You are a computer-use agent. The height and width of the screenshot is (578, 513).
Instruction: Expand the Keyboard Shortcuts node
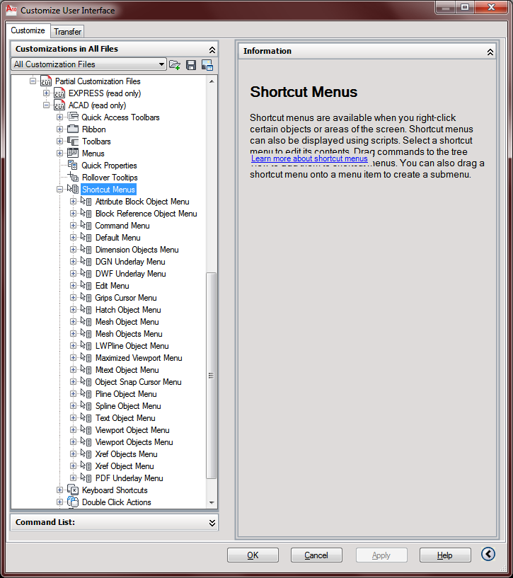[x=59, y=490]
